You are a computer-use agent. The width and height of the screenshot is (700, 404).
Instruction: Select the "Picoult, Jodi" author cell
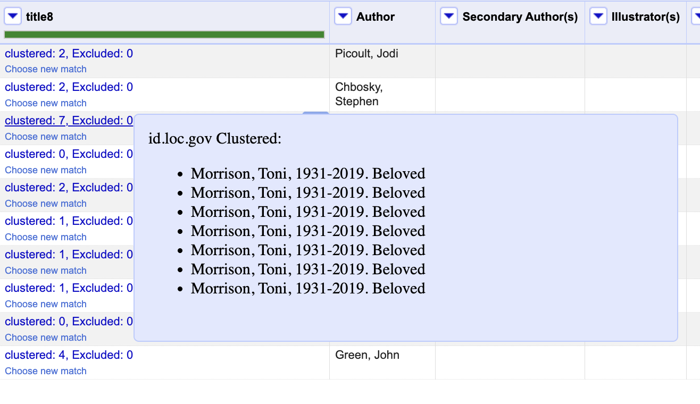366,54
